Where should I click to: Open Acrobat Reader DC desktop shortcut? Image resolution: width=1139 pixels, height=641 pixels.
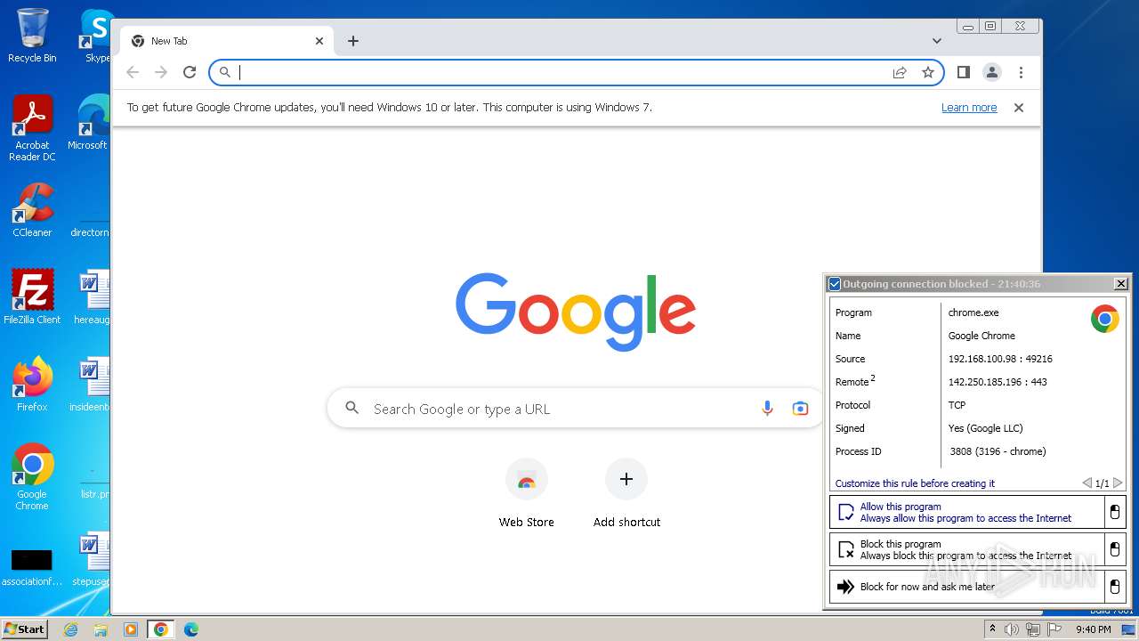point(32,128)
